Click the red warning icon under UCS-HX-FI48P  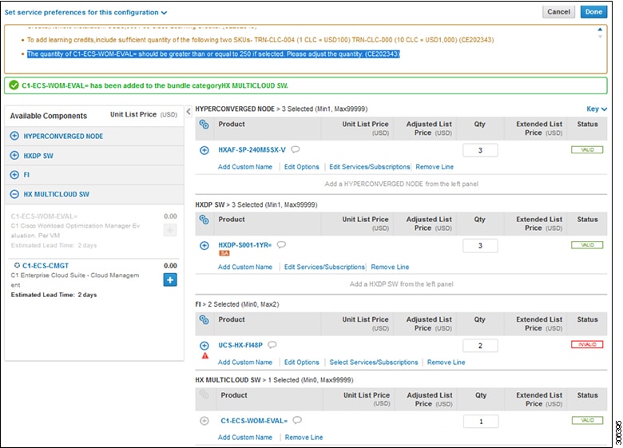205,355
